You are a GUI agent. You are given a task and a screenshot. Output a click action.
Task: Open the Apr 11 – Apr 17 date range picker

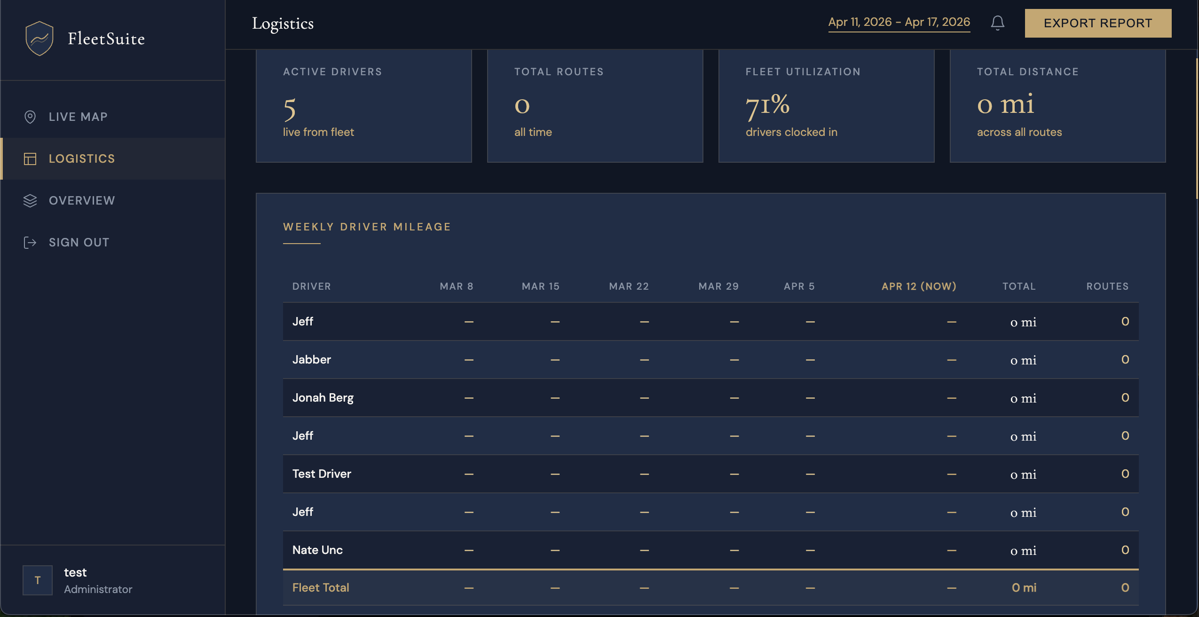point(899,22)
